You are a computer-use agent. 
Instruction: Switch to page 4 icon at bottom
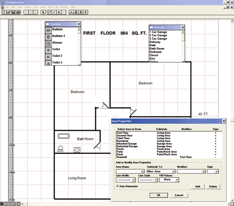click(14, 204)
